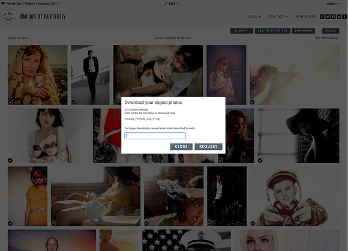
Task: Click the Select None link
Action: click(25, 38)
